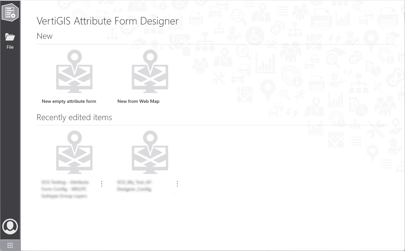This screenshot has height=251, width=405.
Task: Open the app launcher grid icon
Action: (x=10, y=245)
